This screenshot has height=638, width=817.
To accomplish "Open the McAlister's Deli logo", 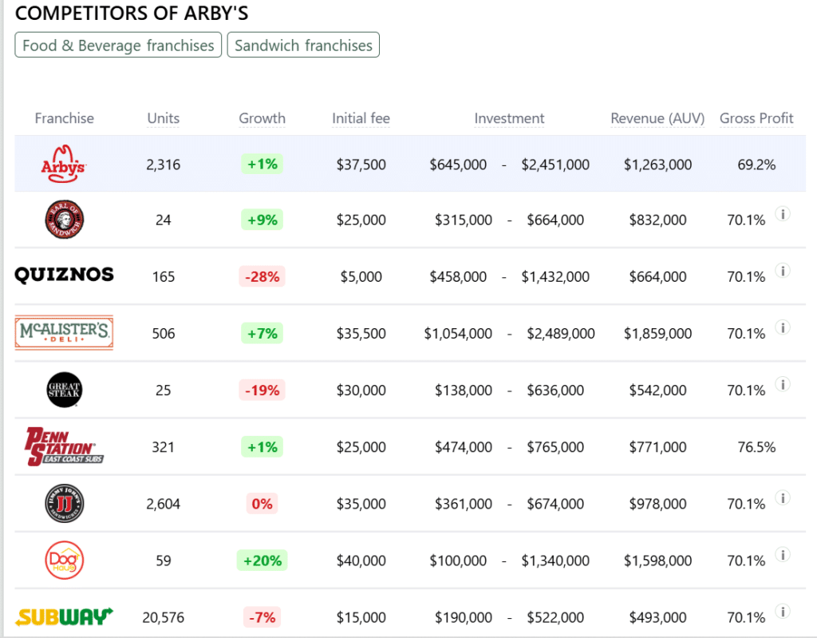I will click(x=64, y=332).
